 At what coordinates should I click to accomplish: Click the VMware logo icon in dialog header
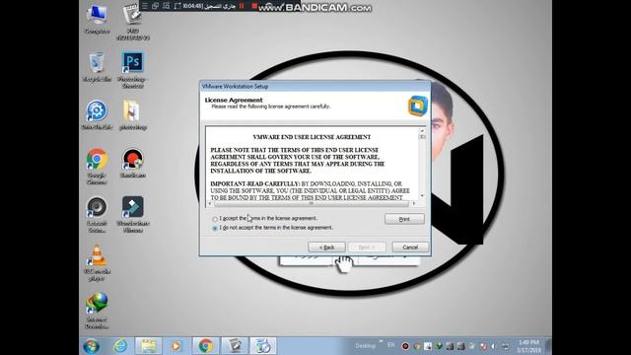(x=418, y=106)
